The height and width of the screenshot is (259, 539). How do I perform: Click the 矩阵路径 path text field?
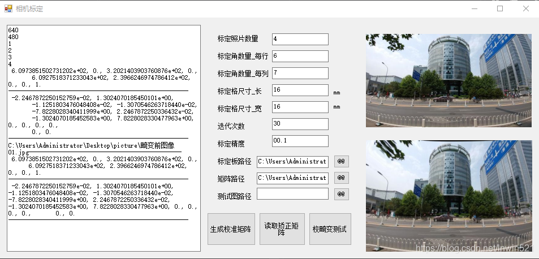[x=292, y=178]
